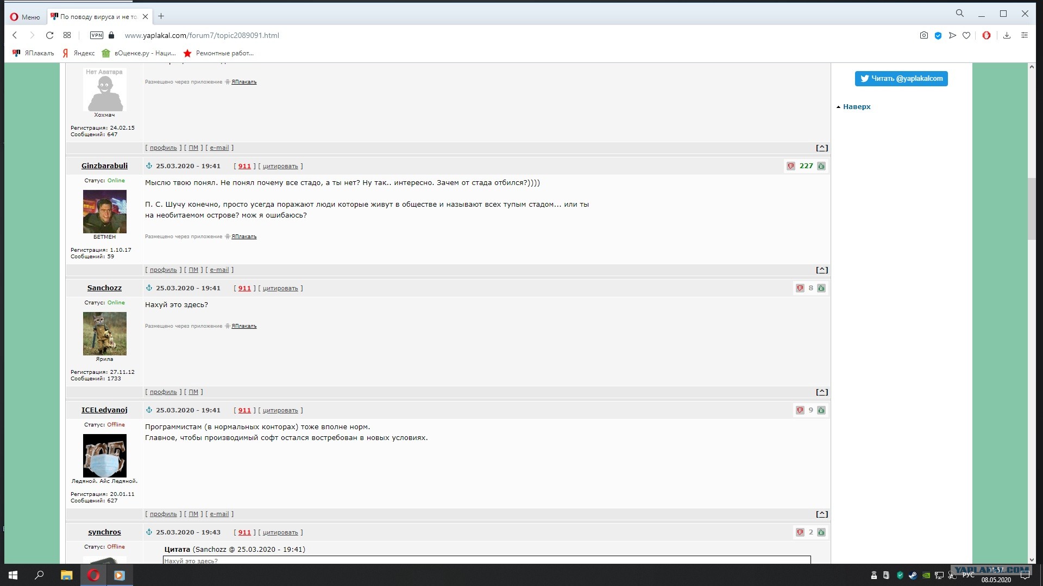Screen dimensions: 1043x586
Task: Go forward to the next page
Action: coord(32,35)
